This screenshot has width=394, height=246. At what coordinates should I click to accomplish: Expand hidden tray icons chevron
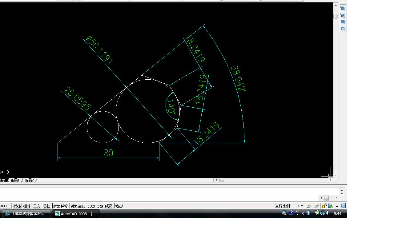(x=303, y=213)
